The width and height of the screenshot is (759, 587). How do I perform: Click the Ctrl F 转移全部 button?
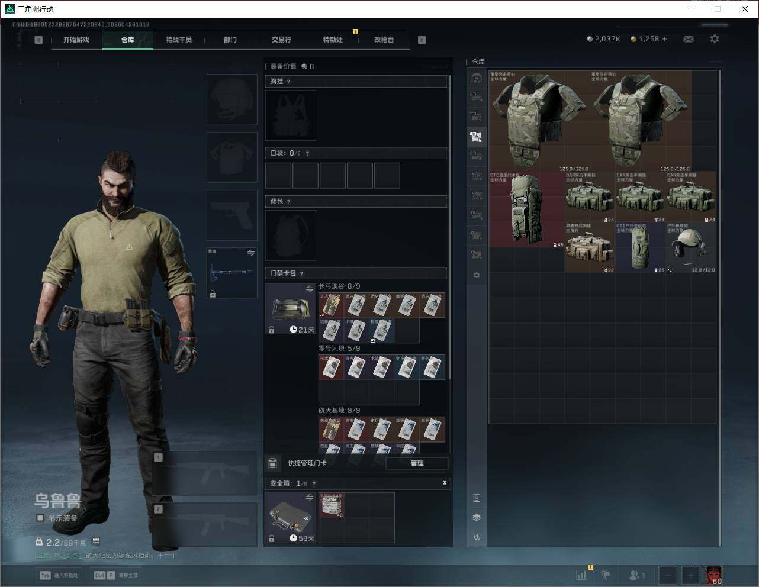(116, 575)
